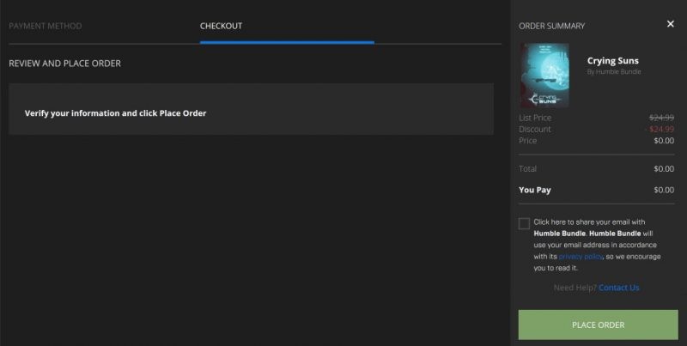Click the Place Order button
The width and height of the screenshot is (687, 346).
click(x=598, y=325)
